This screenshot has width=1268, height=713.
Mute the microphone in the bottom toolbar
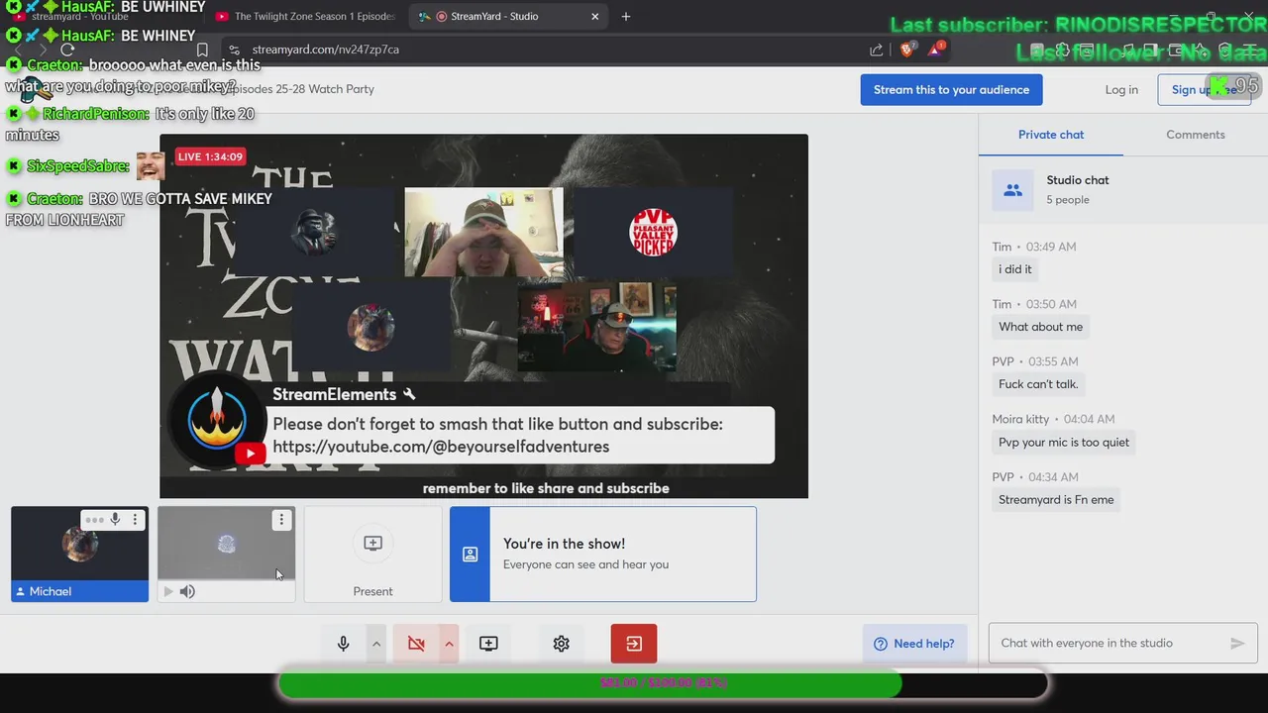click(344, 644)
